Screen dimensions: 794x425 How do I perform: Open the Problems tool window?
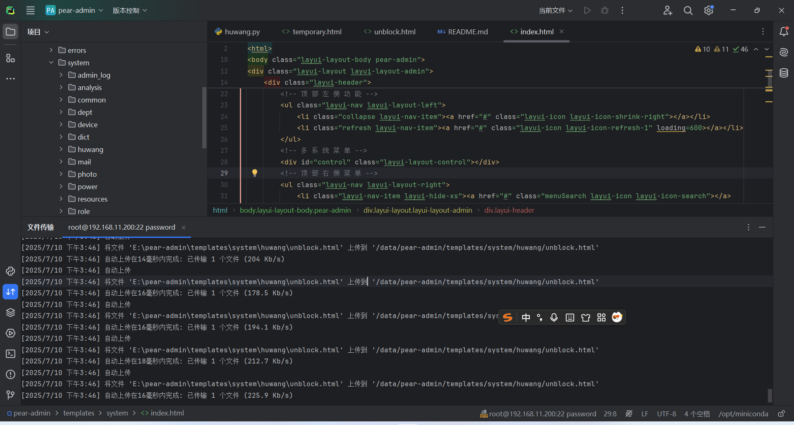pos(11,374)
